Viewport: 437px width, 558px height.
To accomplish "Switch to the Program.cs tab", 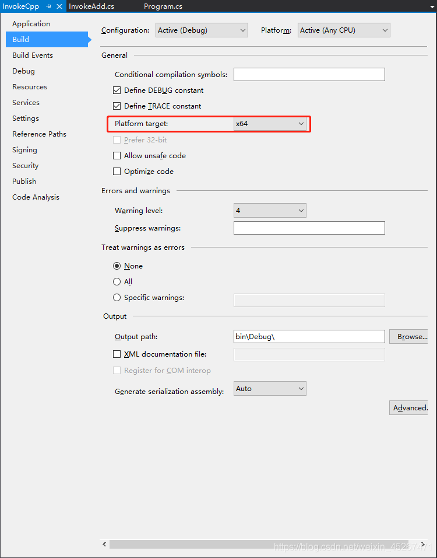I will [163, 6].
